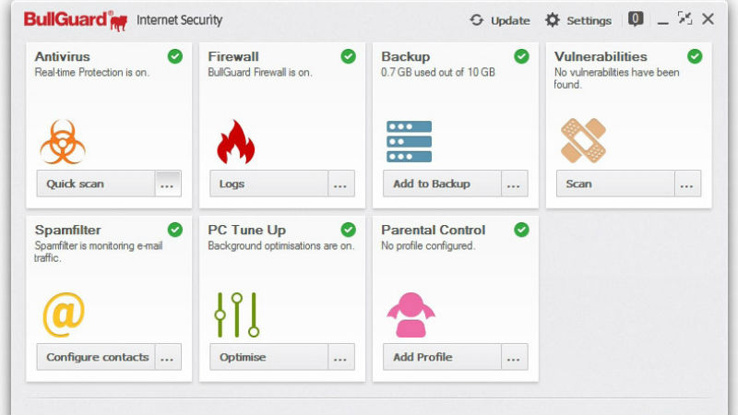Click the Backup server stack icon
Viewport: 738px width, 415px height.
409,141
